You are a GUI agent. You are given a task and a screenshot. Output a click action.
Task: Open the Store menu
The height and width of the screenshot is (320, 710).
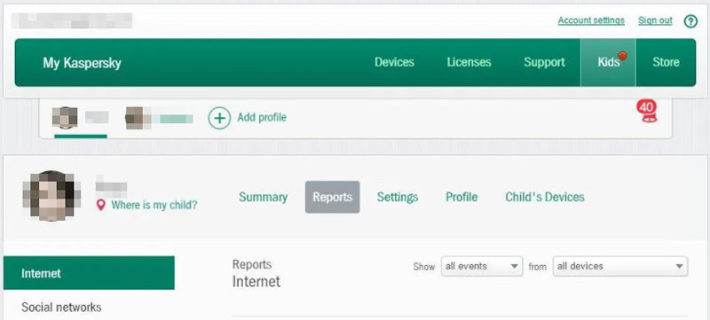point(666,62)
